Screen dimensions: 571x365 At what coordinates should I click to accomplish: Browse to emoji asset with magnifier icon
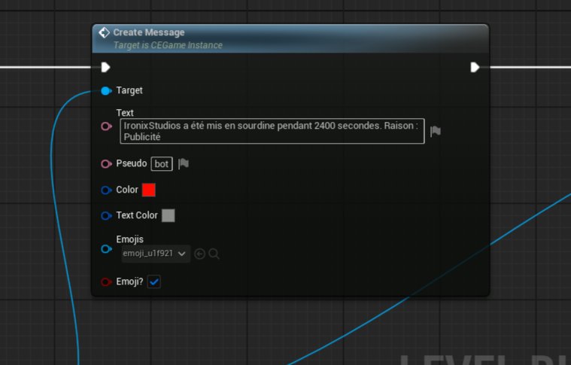[x=214, y=254]
